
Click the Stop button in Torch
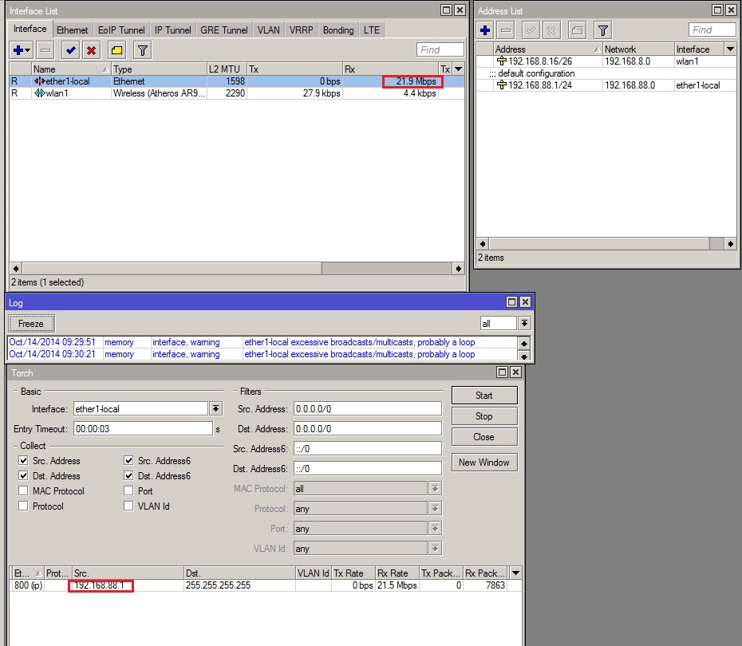[484, 416]
